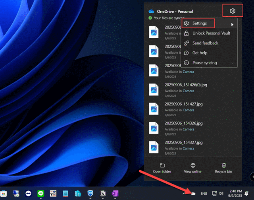The height and width of the screenshot is (200, 254).
Task: Open the LINE app on the taskbar
Action: (x=40, y=193)
